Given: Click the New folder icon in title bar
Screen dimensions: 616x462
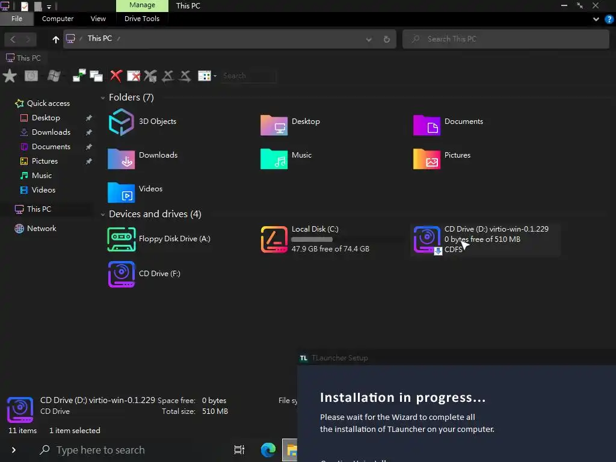Looking at the screenshot, I should (x=38, y=6).
